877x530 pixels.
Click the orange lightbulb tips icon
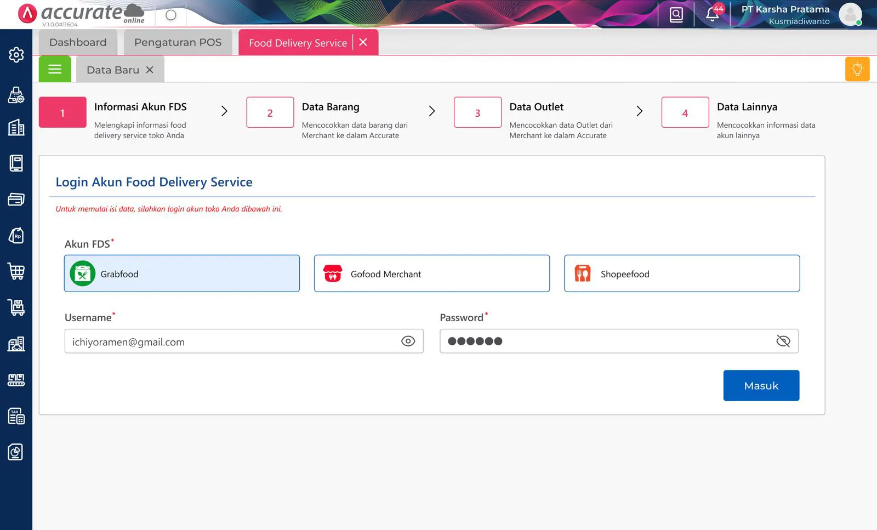coord(857,70)
